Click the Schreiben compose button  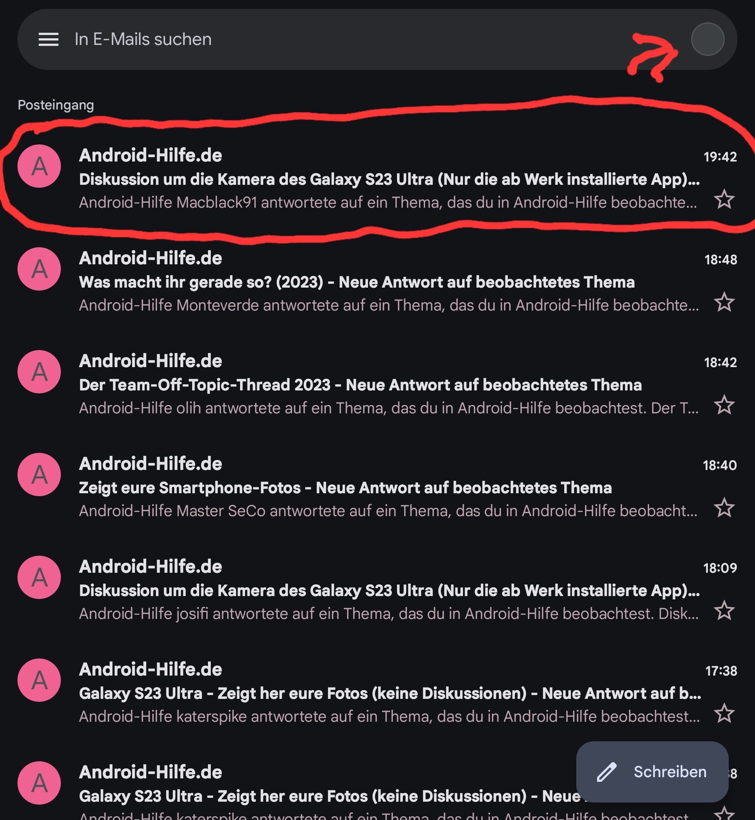click(652, 772)
